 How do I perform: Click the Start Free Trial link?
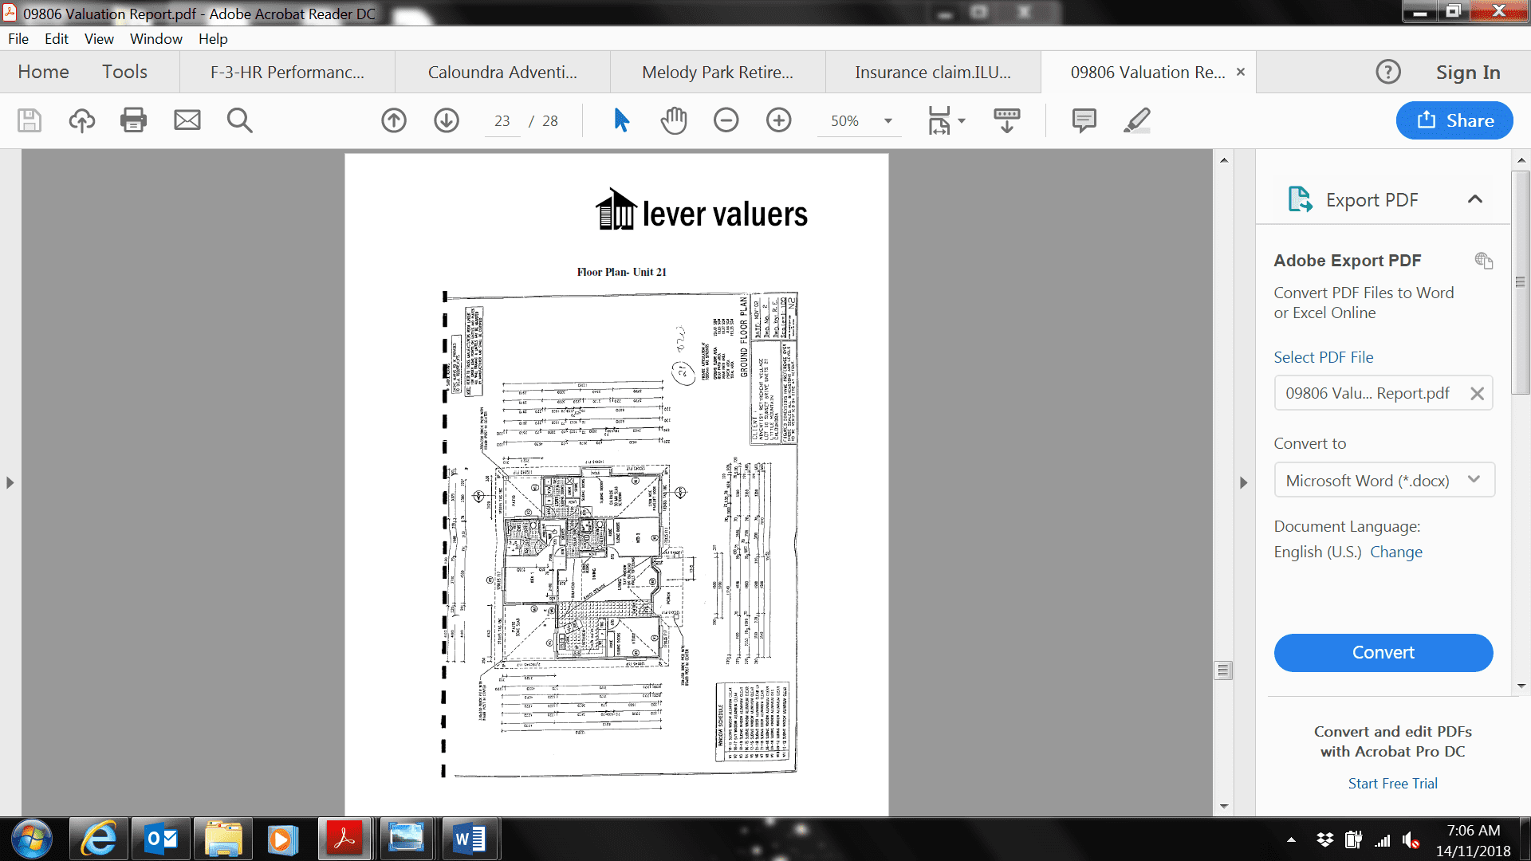point(1392,784)
